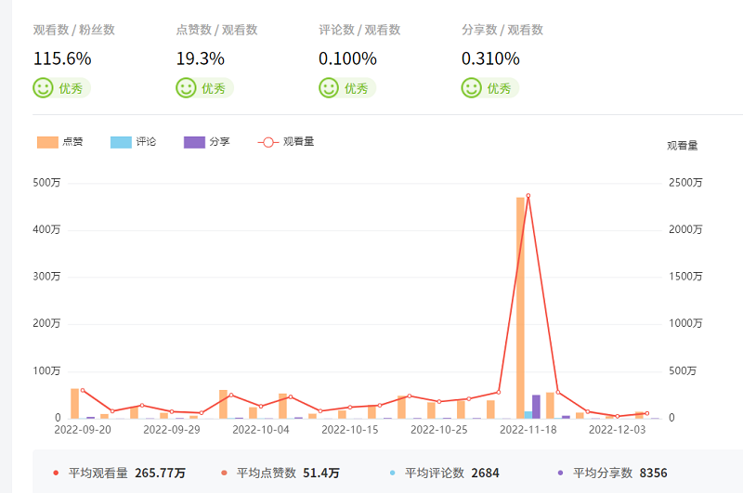
Task: Click the orange 点赞 legend color swatch
Action: (47, 142)
